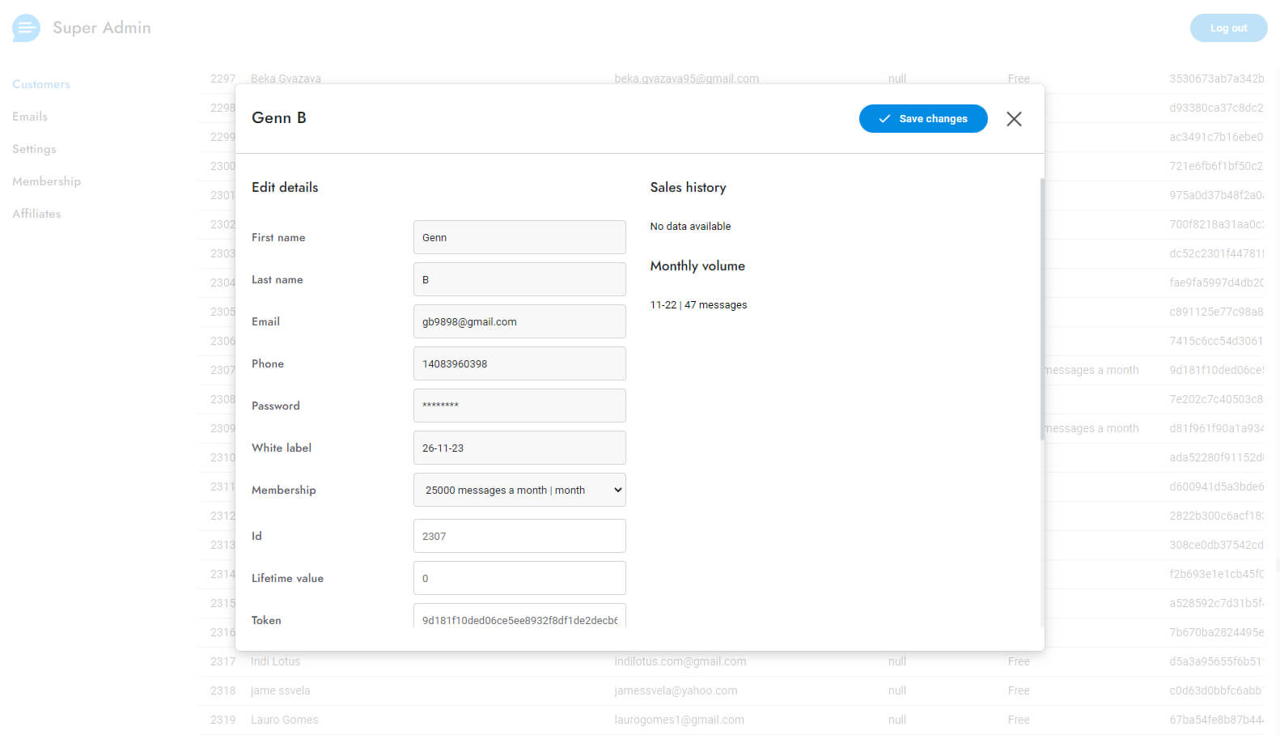This screenshot has width=1280, height=735.
Task: Open Settings from the sidebar
Action: tap(34, 149)
